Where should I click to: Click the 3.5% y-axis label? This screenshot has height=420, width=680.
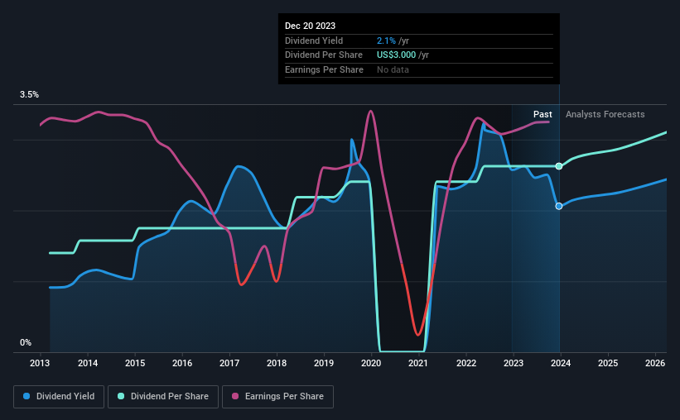[29, 95]
